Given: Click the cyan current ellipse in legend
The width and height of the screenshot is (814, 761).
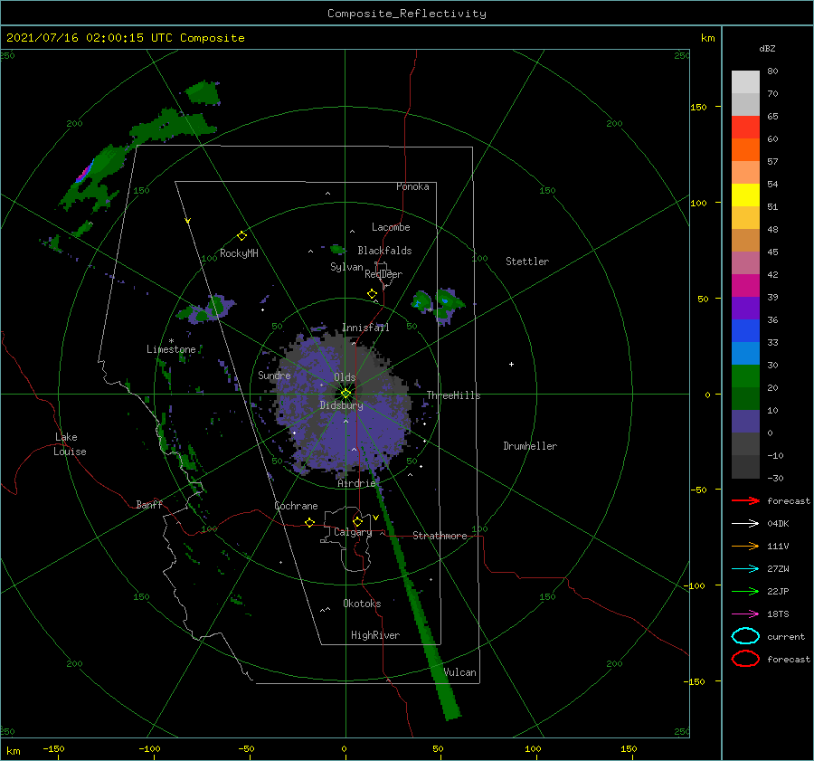Looking at the screenshot, I should [745, 636].
